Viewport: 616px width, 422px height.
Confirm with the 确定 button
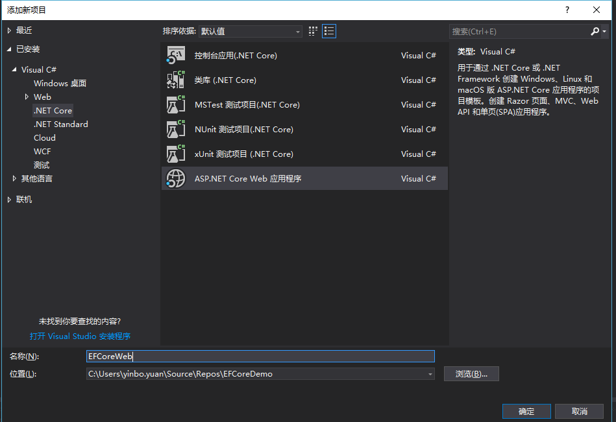(x=526, y=412)
